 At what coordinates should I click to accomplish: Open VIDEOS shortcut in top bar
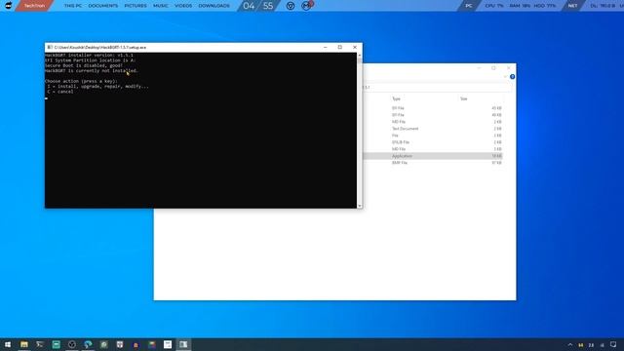183,6
